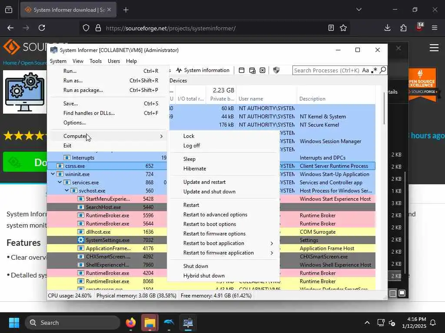Select Save... in the System menu
This screenshot has width=445, height=333.
point(108,104)
